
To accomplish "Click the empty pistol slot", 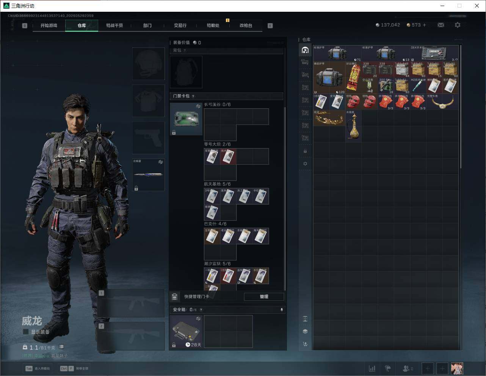I will click(148, 138).
